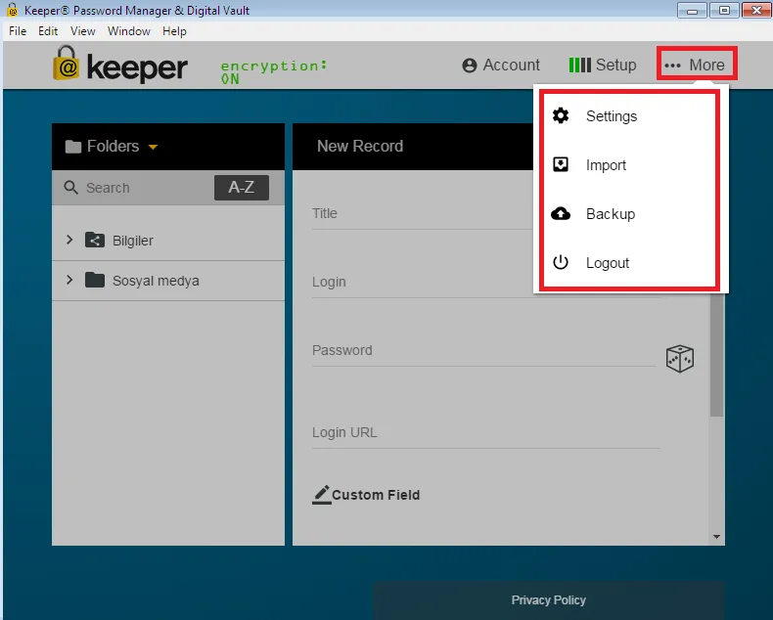Open the File menu
773x620 pixels.
[18, 31]
